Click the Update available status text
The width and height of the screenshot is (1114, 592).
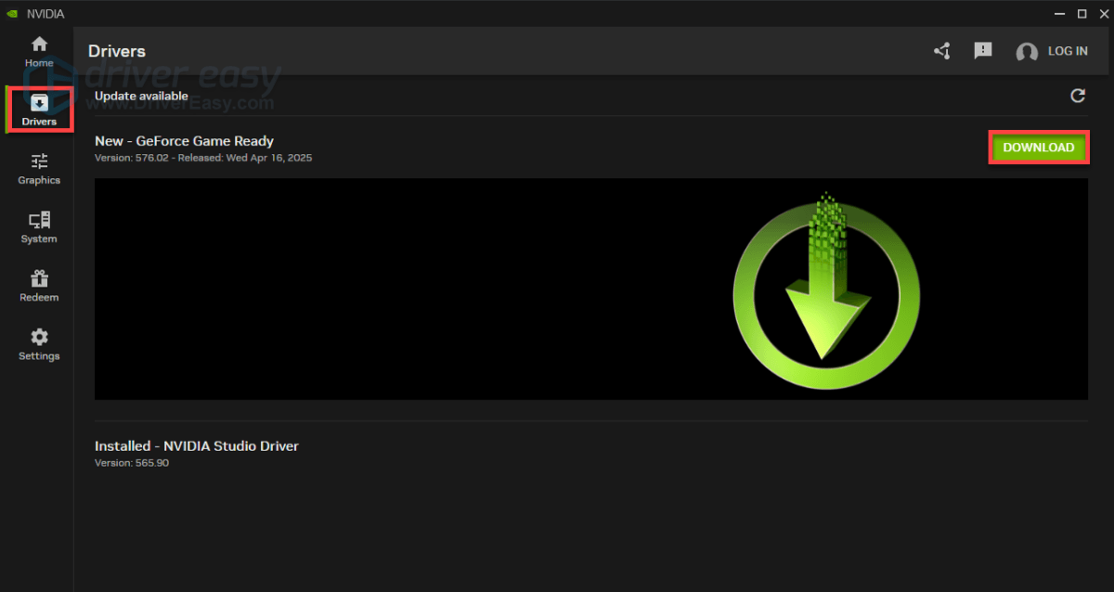pos(141,96)
